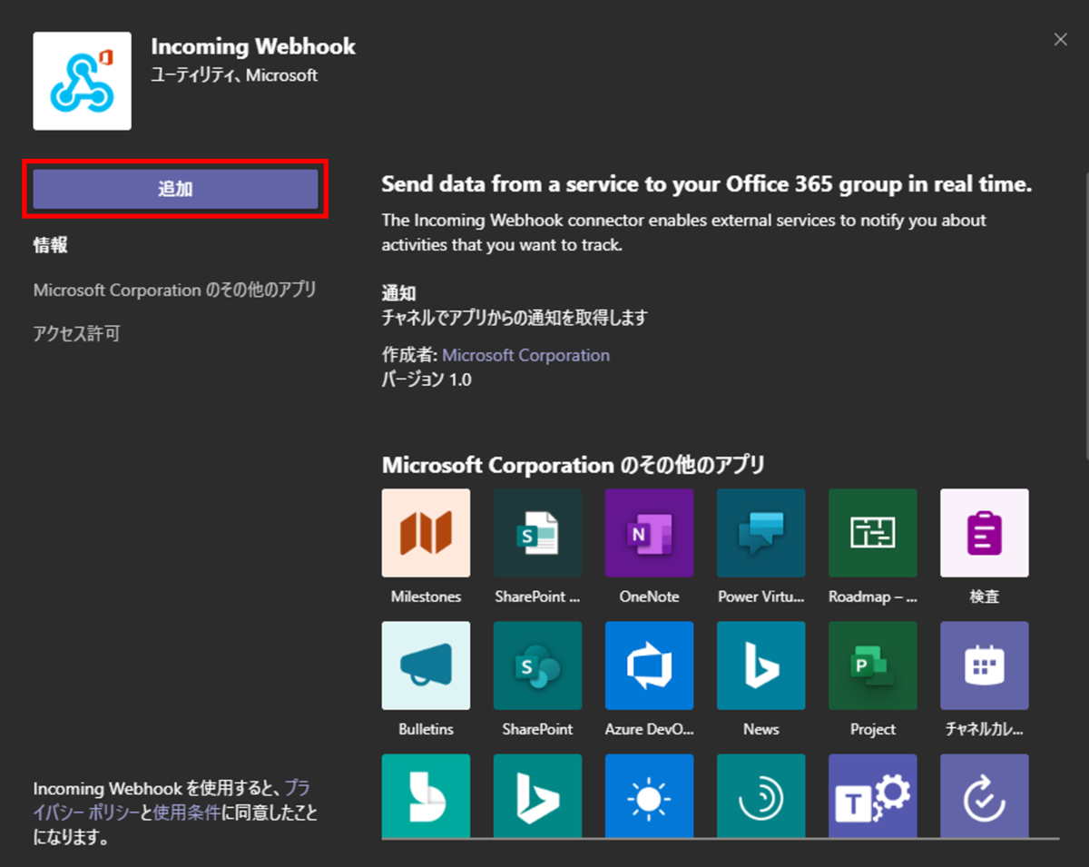The width and height of the screenshot is (1089, 867).
Task: Select the Project app icon
Action: click(x=873, y=665)
